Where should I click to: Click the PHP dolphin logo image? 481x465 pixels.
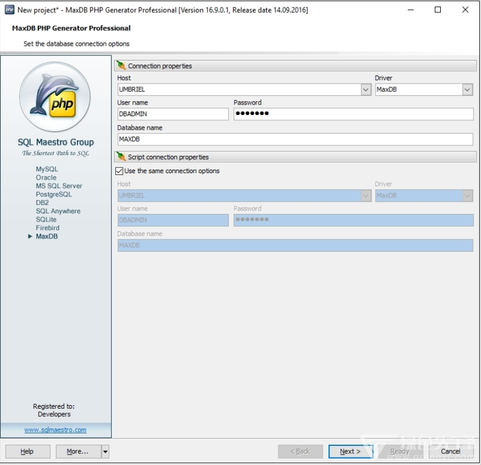pyautogui.click(x=55, y=97)
